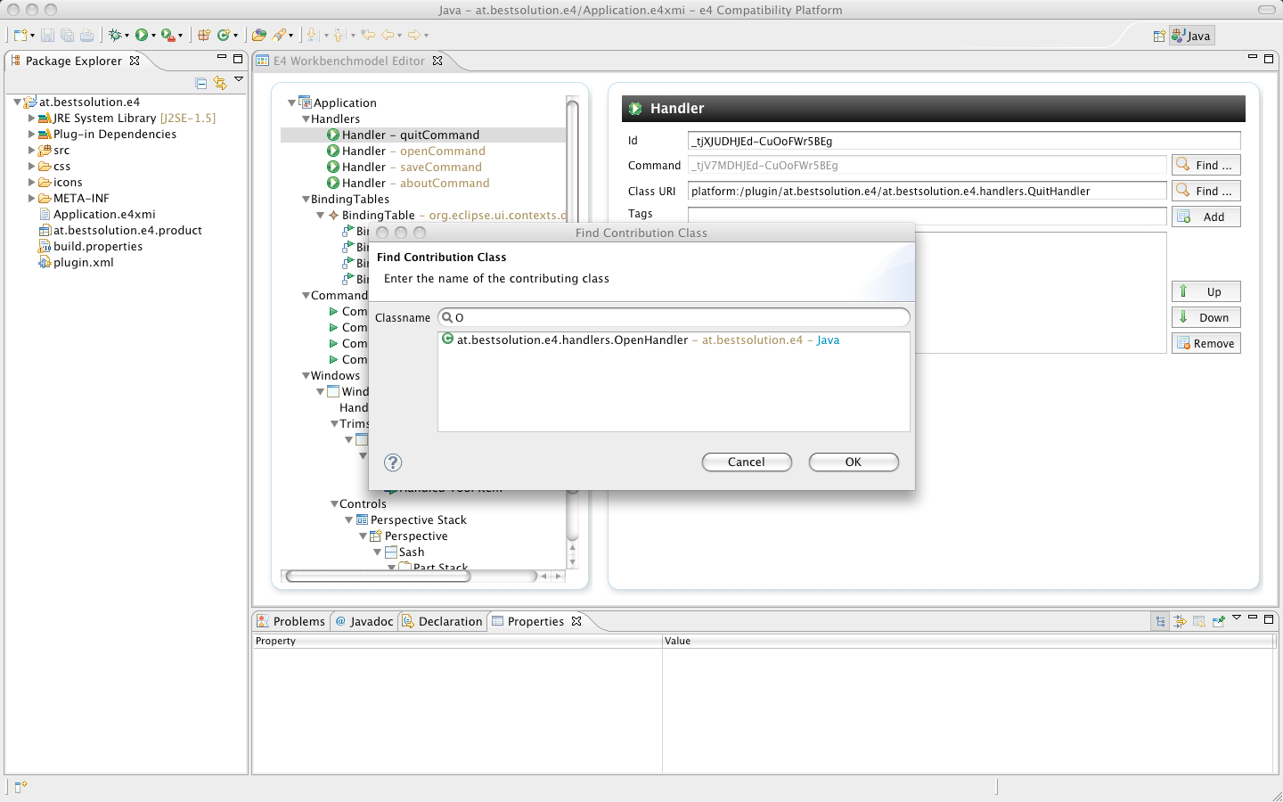Collapse all in Package Explorer

(201, 83)
